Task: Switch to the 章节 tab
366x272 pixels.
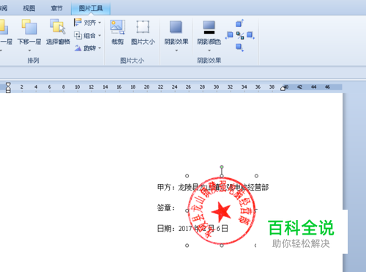Action: coord(56,8)
